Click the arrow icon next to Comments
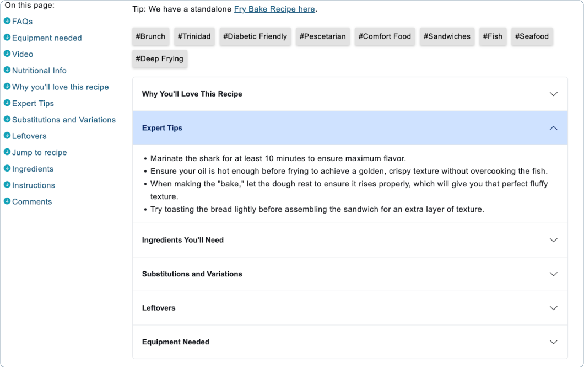This screenshot has height=368, width=584. [8, 201]
